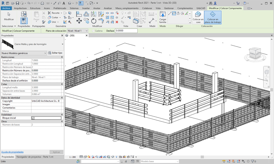Select Colocar en cara placement
The image size is (274, 164).
click(198, 17)
